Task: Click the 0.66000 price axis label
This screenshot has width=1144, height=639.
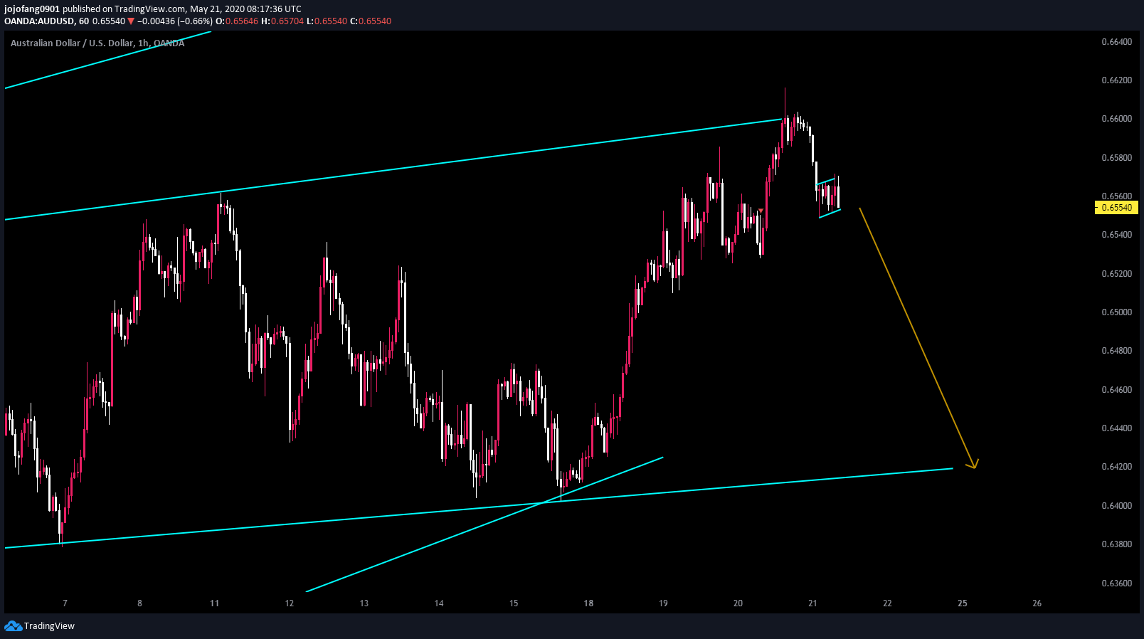Action: tap(1116, 119)
